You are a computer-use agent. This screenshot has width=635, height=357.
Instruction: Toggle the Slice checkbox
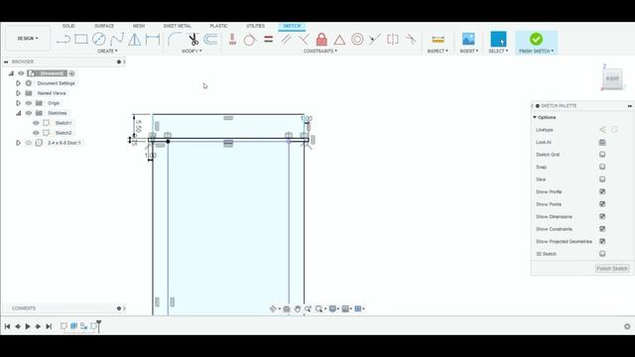click(x=602, y=179)
